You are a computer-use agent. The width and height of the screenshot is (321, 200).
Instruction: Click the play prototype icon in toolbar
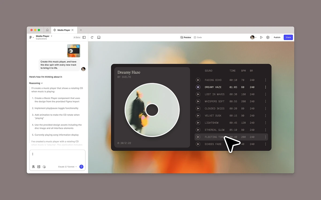click(x=261, y=37)
